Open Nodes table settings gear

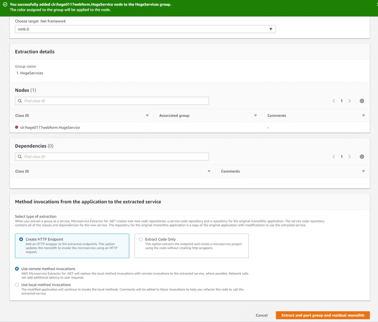pos(361,101)
